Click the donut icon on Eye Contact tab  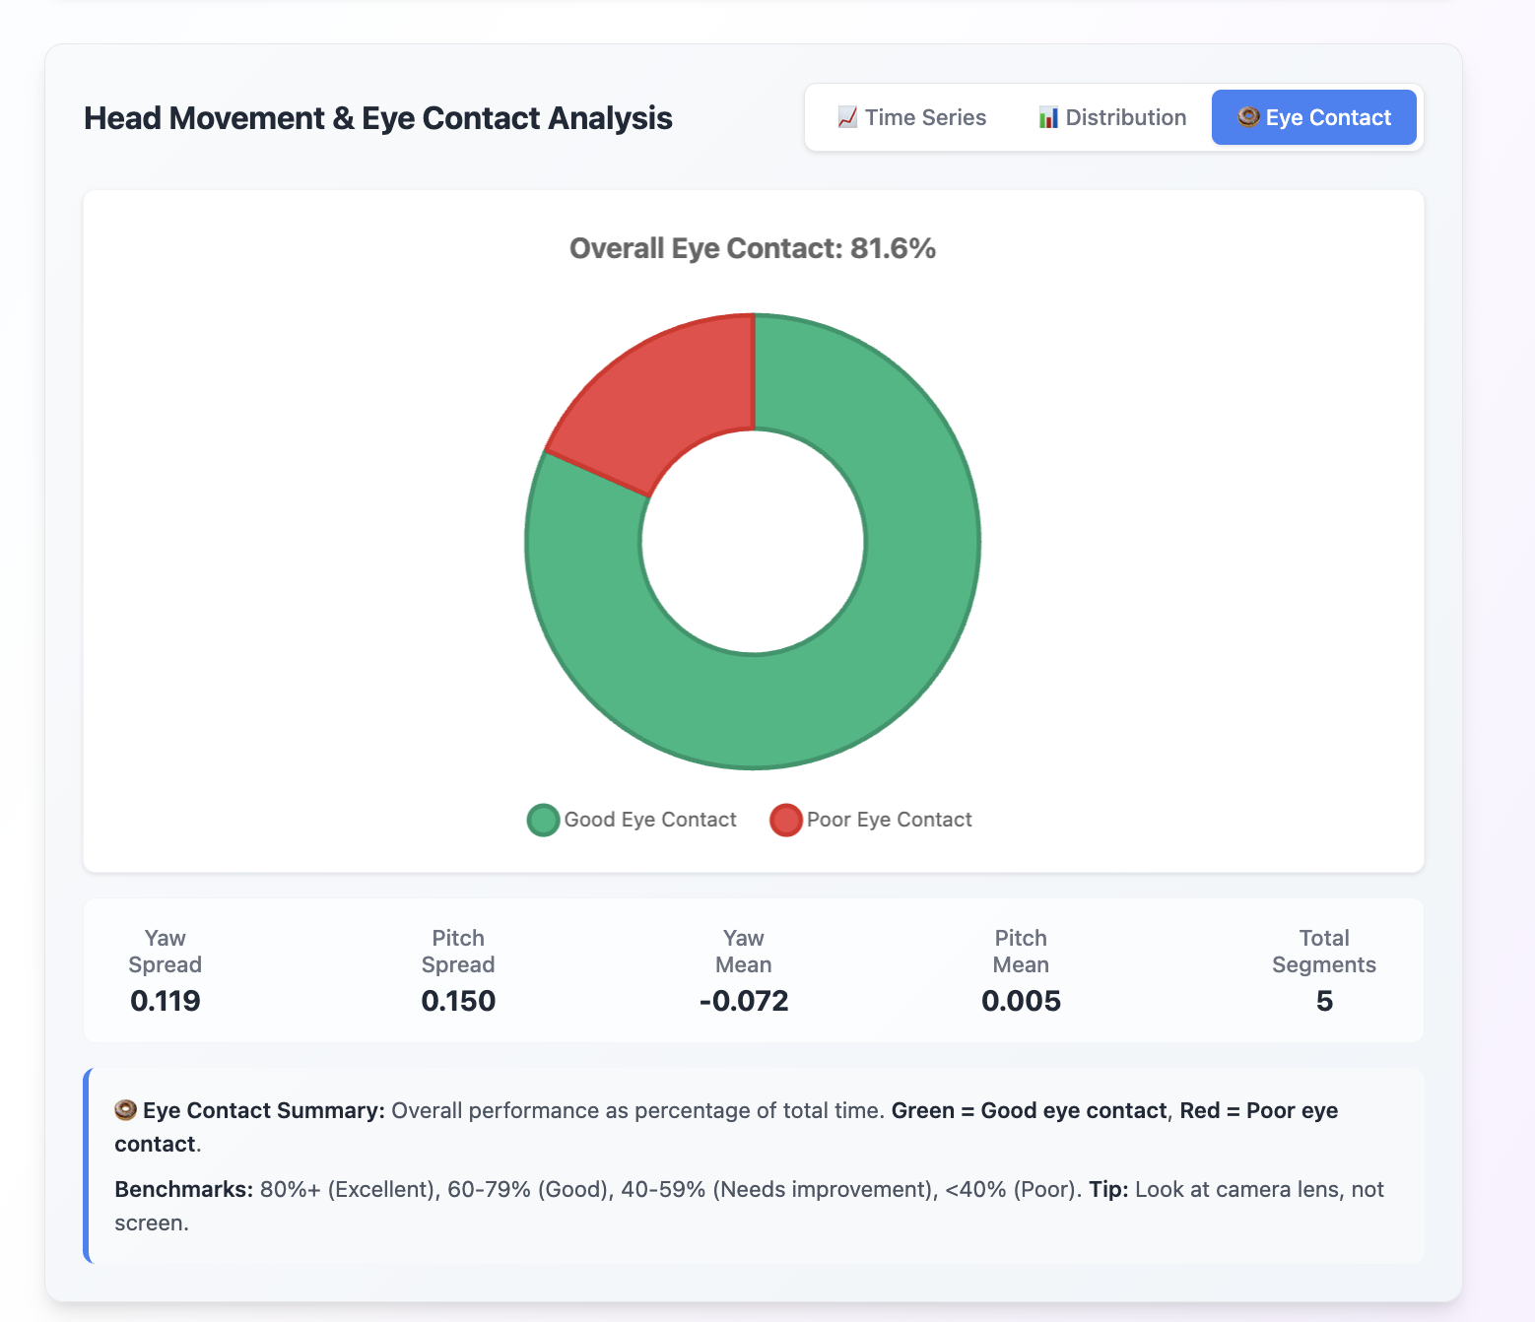point(1248,117)
